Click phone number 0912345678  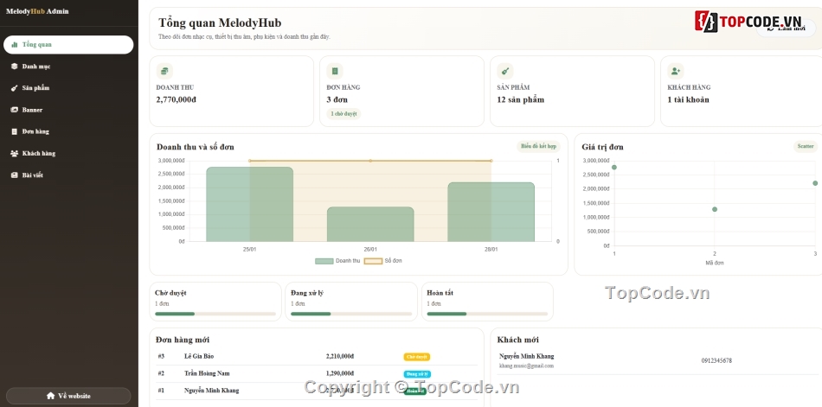pyautogui.click(x=716, y=361)
